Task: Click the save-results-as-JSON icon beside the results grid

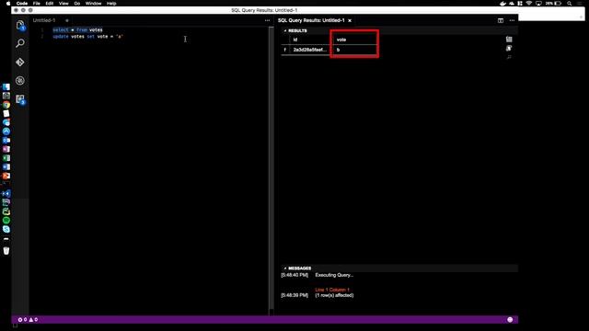Action: (x=509, y=48)
